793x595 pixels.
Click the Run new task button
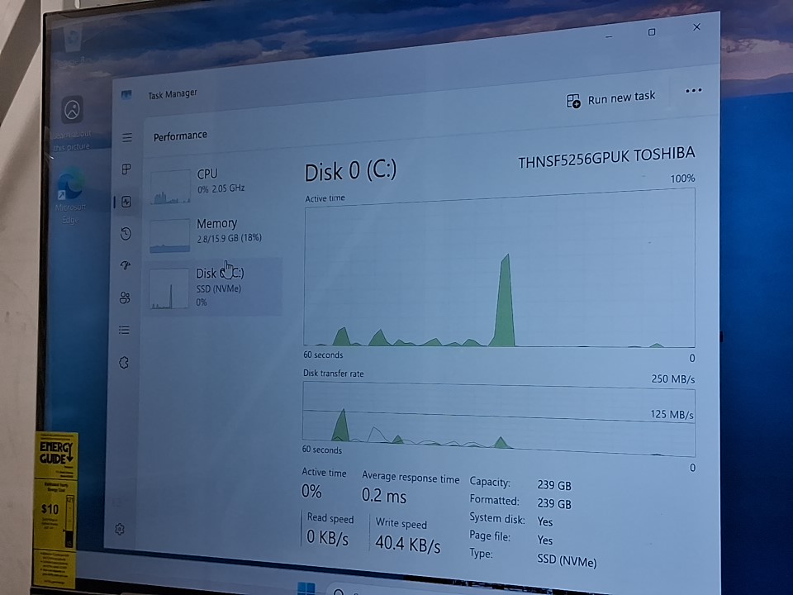[610, 99]
